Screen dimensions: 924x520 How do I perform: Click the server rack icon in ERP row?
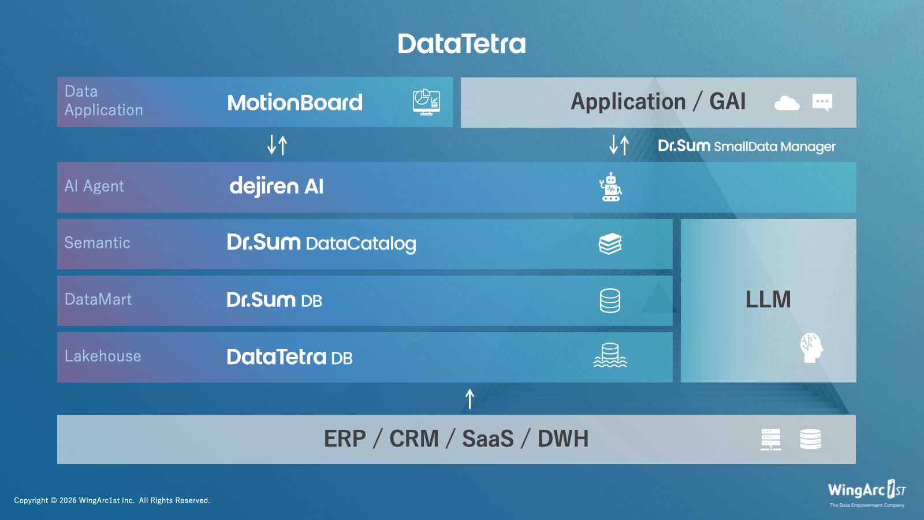(771, 439)
